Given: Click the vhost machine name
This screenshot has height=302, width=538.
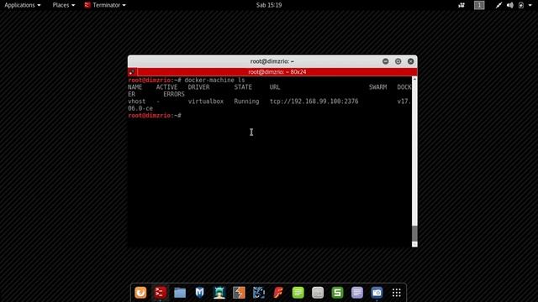Looking at the screenshot, I should [136, 102].
